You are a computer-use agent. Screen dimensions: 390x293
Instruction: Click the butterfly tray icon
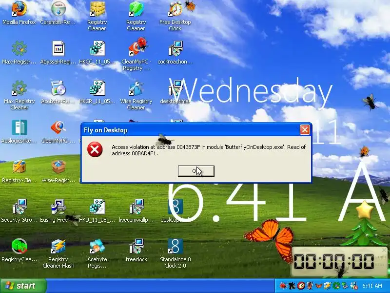coord(319,286)
